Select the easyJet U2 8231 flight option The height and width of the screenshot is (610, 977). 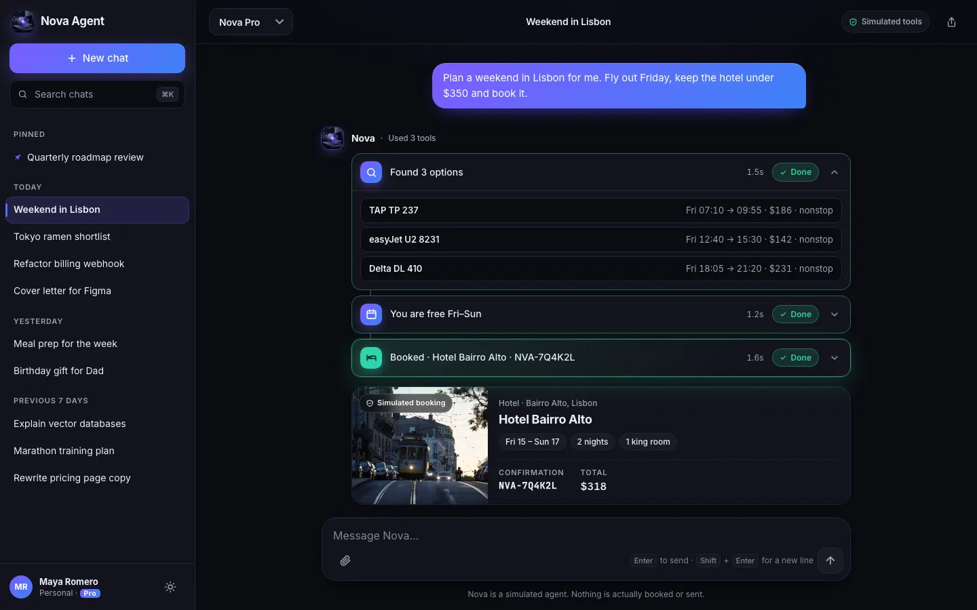[x=601, y=239]
